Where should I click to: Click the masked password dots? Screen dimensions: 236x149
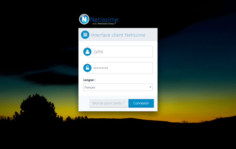(101, 68)
